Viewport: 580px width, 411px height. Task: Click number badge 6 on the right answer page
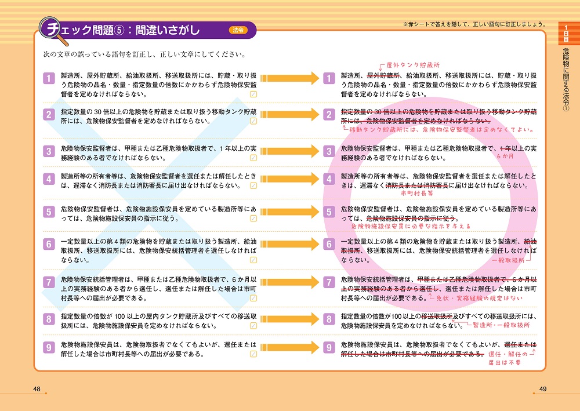click(x=329, y=244)
